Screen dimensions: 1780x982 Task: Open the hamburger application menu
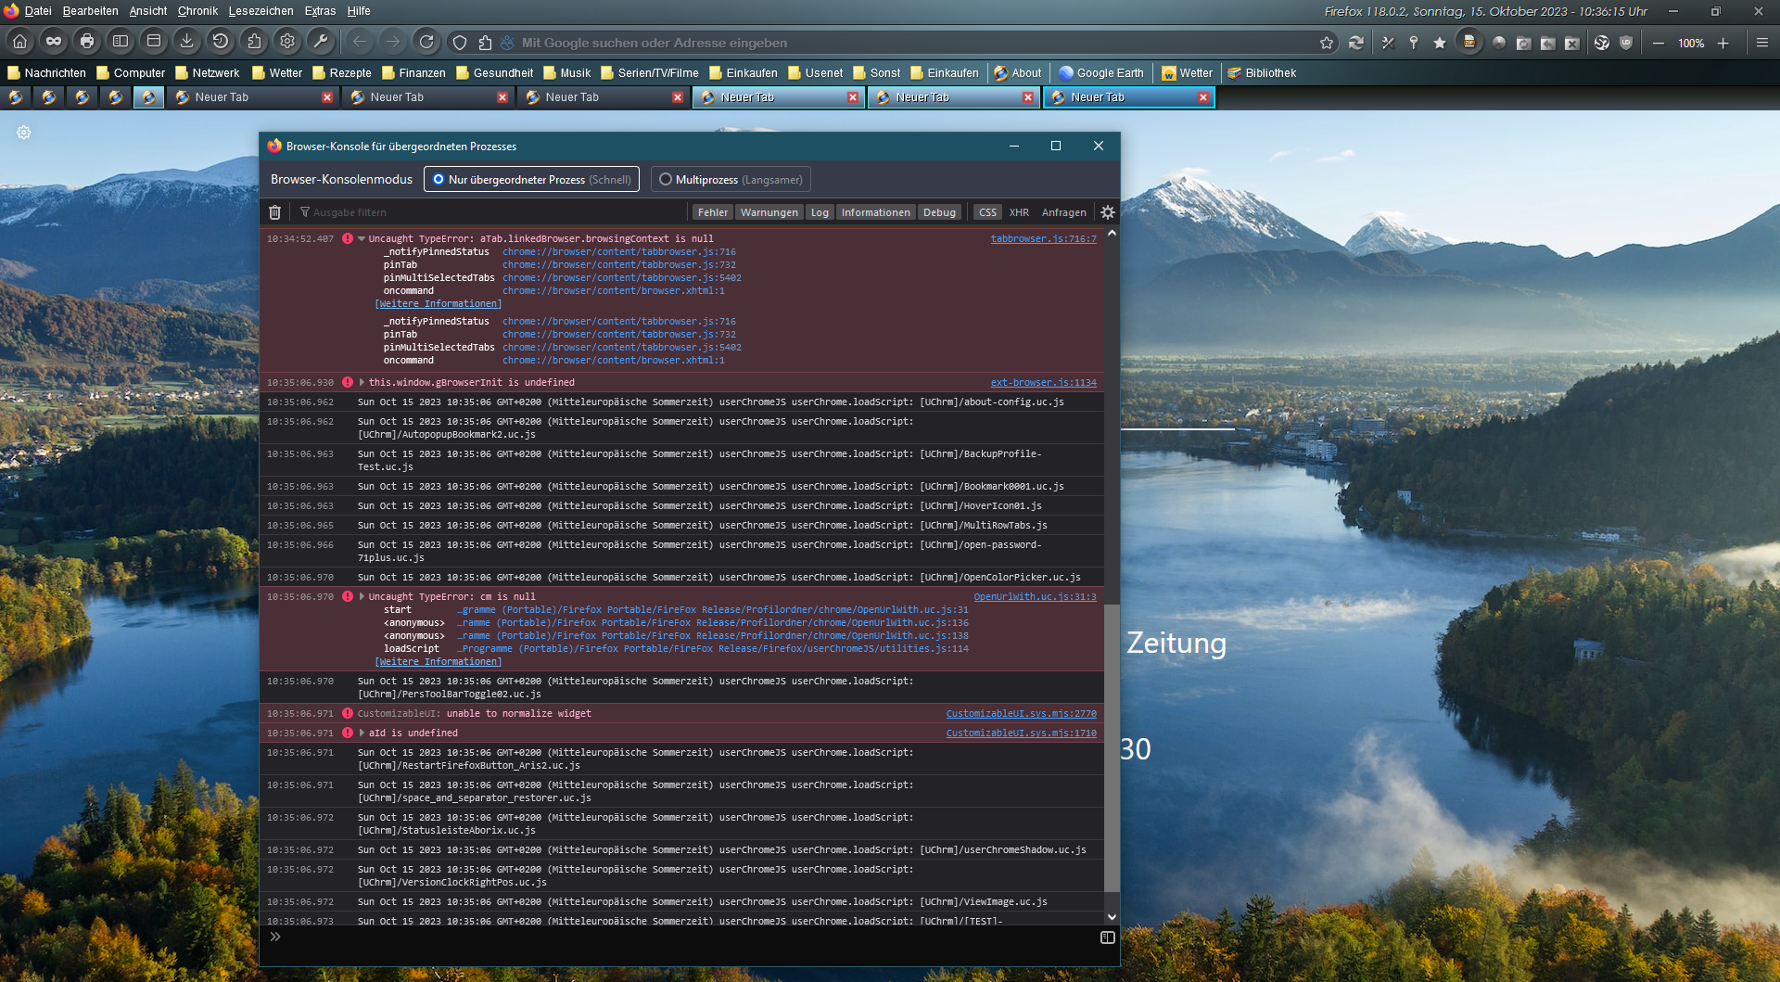pos(1761,43)
